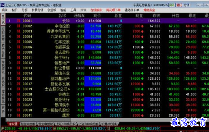209x132 pixels.
Task: Open the 资讯 menu in menu bar
Action: [x=83, y=10]
